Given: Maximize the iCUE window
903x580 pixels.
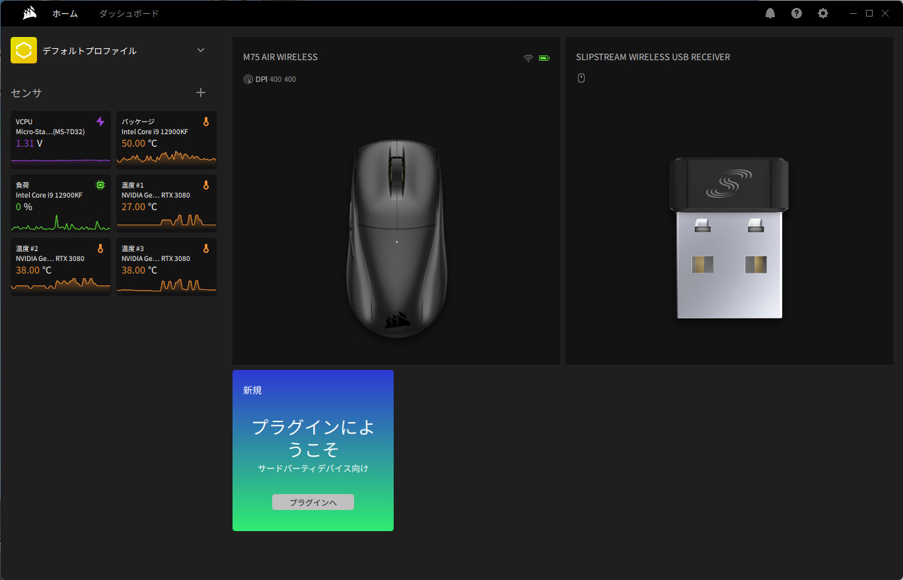Looking at the screenshot, I should [x=869, y=13].
